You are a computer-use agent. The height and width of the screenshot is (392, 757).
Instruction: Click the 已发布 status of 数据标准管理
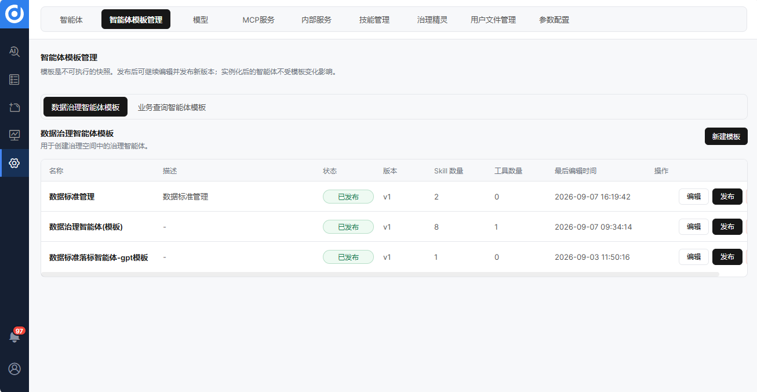pos(348,197)
